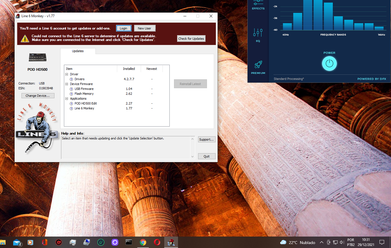
Task: Toggle the DFX Power button
Action: (x=329, y=63)
